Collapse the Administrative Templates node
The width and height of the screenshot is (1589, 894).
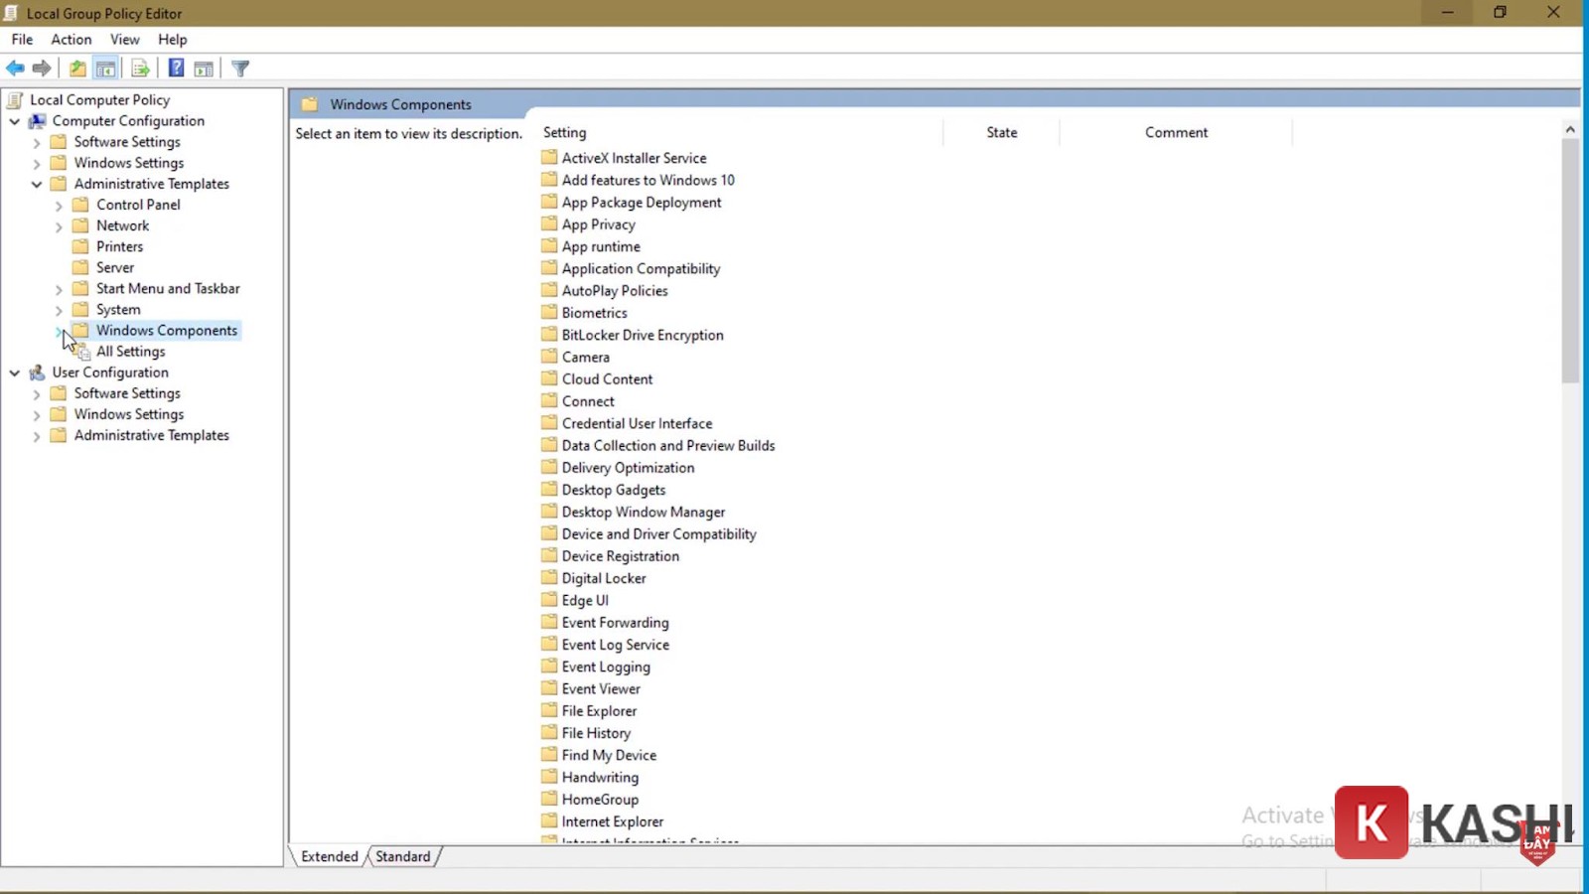coord(38,184)
